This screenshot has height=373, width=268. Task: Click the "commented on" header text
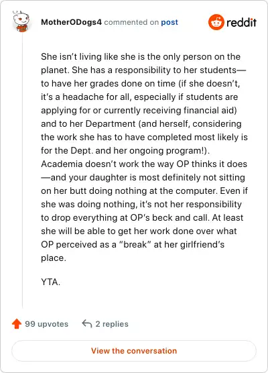pyautogui.click(x=131, y=22)
